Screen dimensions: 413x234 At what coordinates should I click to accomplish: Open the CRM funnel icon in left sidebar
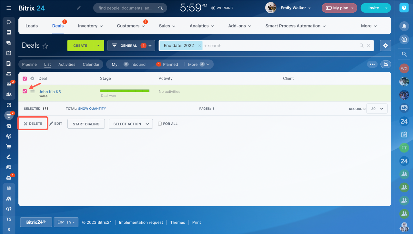[x=9, y=115]
